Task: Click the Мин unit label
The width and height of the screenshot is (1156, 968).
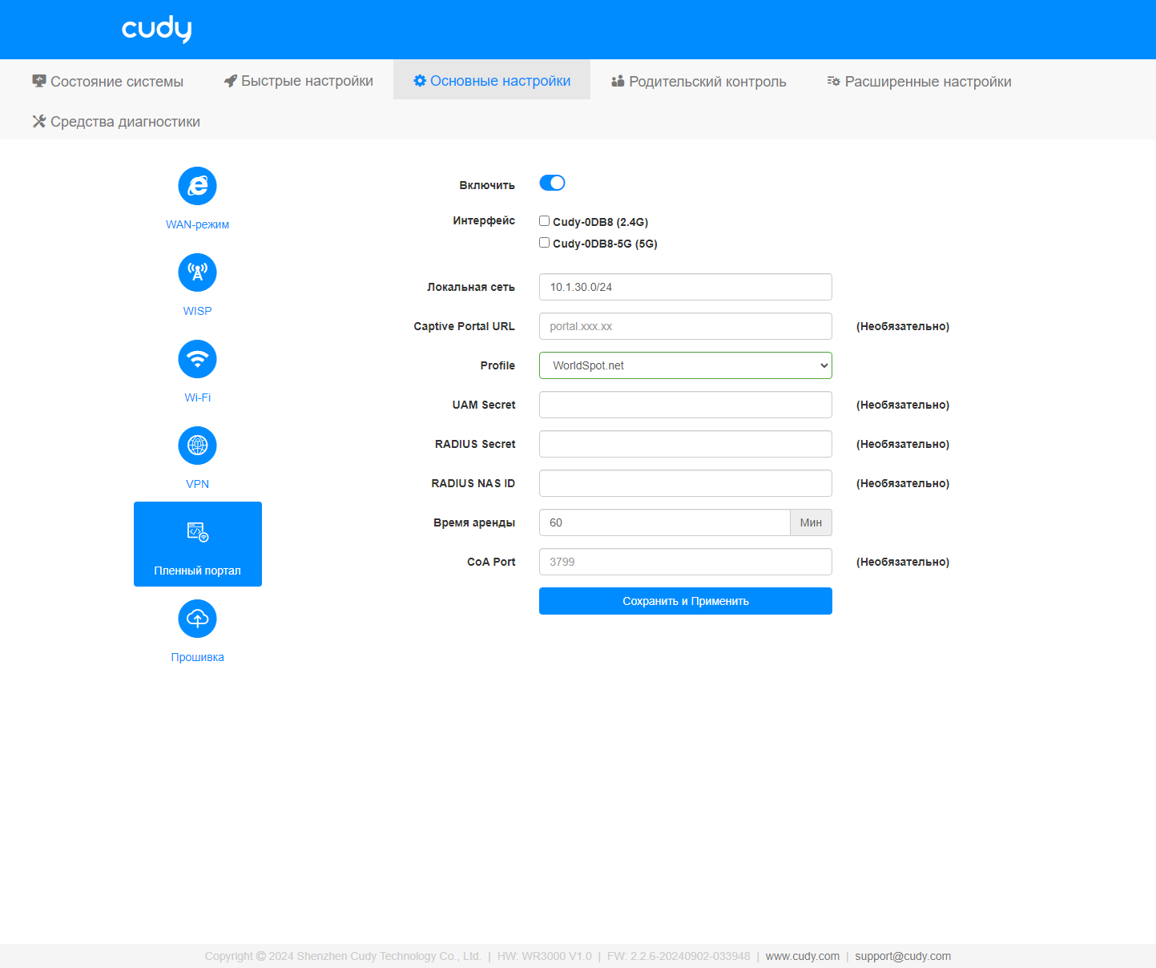Action: pos(811,522)
